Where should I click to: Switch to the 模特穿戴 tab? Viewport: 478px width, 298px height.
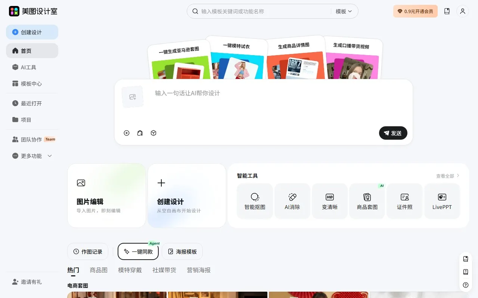pos(130,270)
